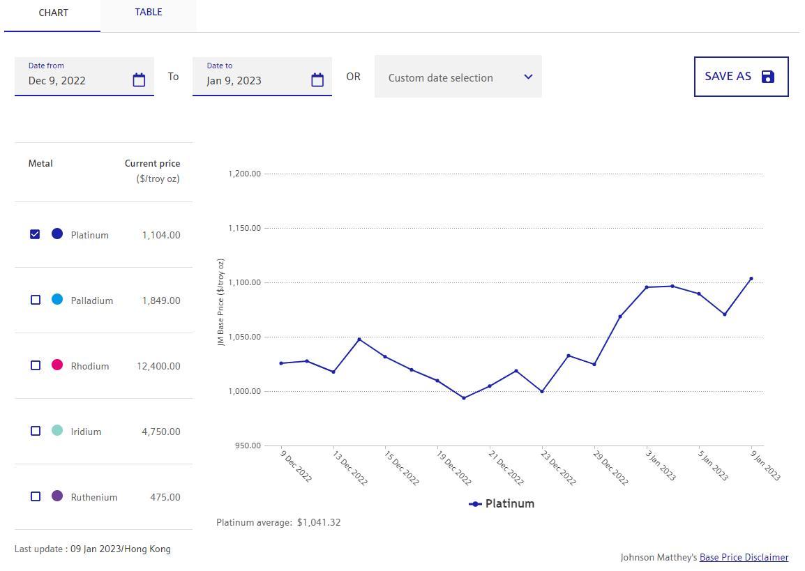Open the Date to calendar icon
This screenshot has width=805, height=571.
pos(317,80)
